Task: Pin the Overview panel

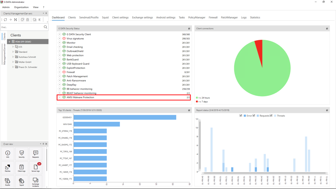Action: tap(43, 144)
